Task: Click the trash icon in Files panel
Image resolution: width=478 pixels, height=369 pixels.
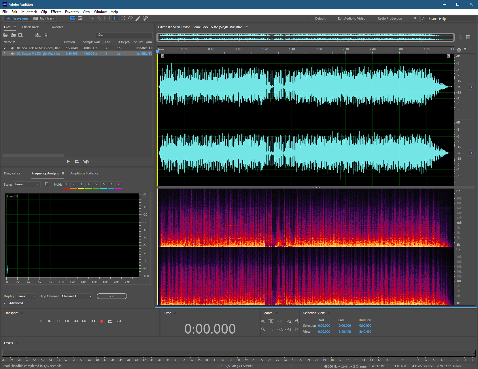Action: [46, 35]
